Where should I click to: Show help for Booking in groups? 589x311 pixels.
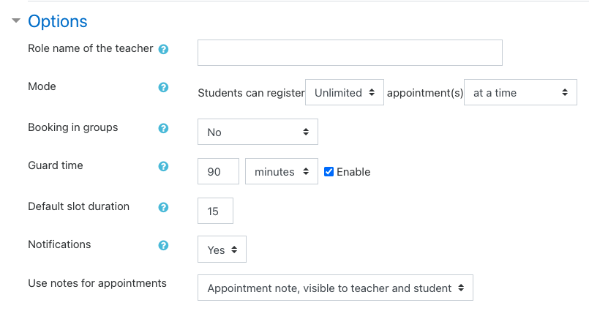tap(163, 129)
